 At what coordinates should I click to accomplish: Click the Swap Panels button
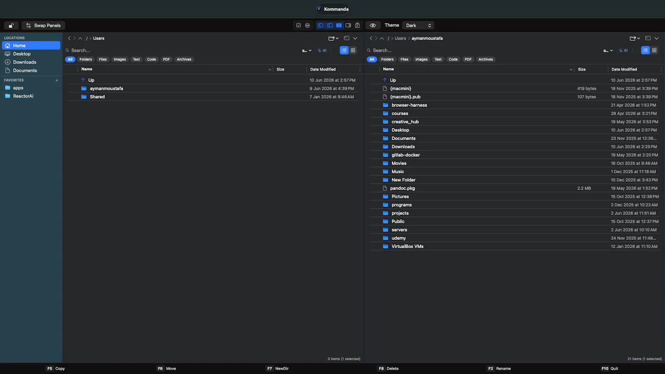(x=43, y=25)
